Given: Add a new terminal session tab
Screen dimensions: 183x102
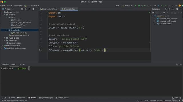Looking at the screenshot, I should tap(21, 65).
